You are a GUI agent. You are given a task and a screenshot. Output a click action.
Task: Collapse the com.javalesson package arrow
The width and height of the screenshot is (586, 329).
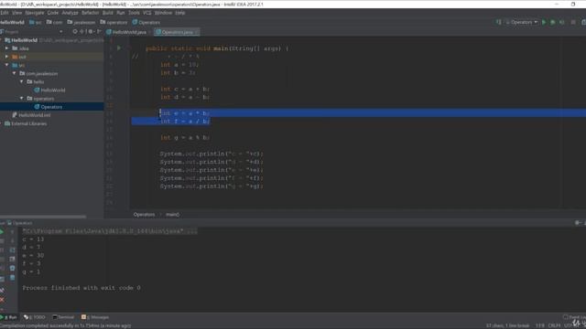[15, 73]
